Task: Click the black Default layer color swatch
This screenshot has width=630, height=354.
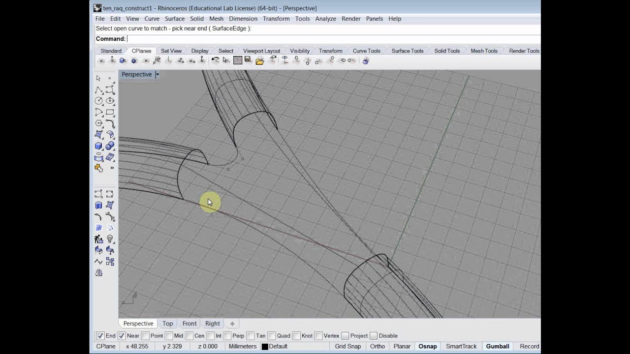Action: point(265,347)
